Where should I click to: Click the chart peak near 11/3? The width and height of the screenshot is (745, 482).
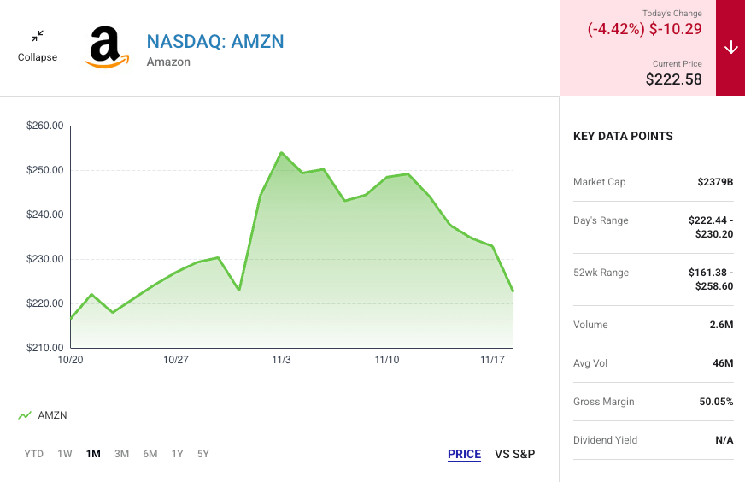tap(281, 153)
